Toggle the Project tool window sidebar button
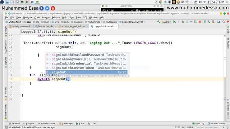Image resolution: width=230 pixels, height=129 pixels. (x=6, y=31)
